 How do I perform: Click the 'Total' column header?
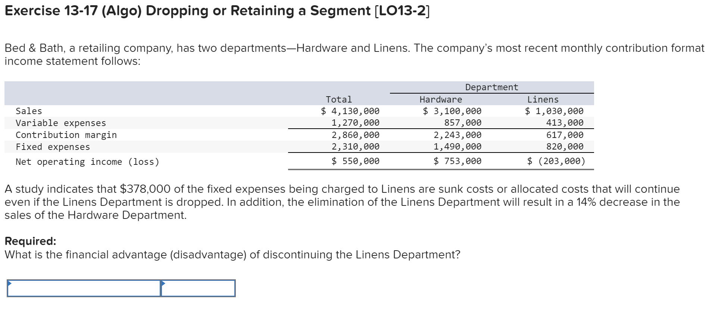[x=339, y=100]
